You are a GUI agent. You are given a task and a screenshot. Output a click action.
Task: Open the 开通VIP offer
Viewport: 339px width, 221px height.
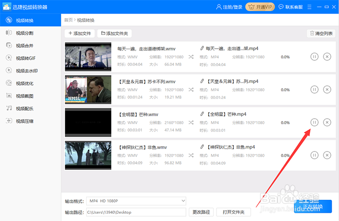click(x=260, y=7)
